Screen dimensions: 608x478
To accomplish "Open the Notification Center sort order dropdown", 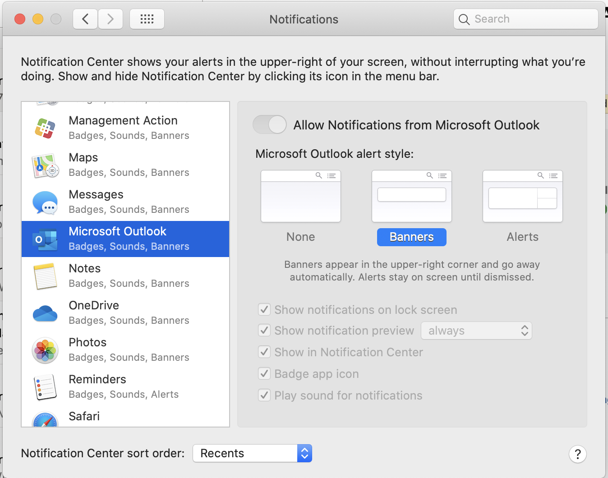I will click(252, 453).
